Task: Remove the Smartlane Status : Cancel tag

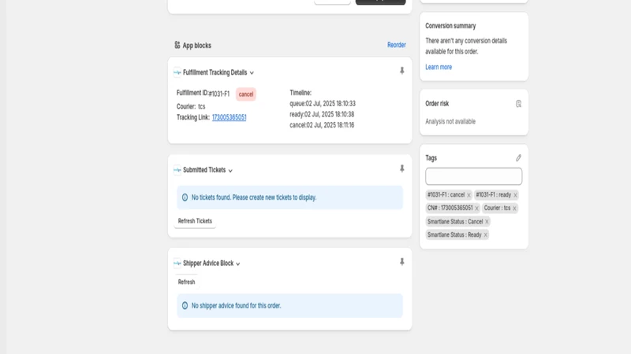Action: point(487,222)
